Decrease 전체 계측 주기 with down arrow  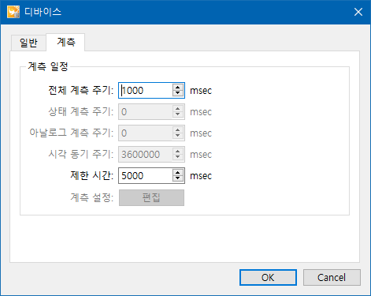click(178, 93)
